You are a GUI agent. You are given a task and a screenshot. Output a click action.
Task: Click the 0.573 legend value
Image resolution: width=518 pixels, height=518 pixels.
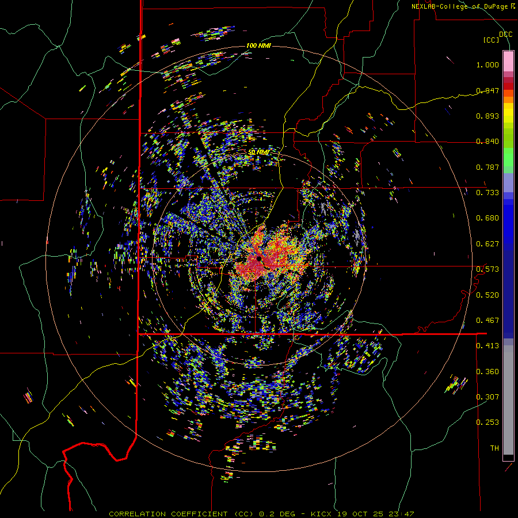point(487,269)
